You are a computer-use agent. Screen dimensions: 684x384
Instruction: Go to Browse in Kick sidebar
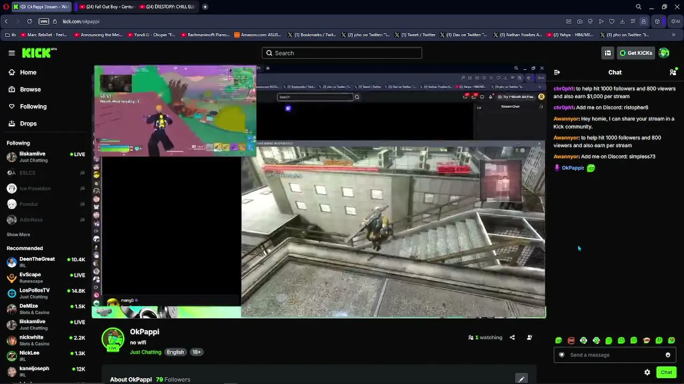coord(46,90)
